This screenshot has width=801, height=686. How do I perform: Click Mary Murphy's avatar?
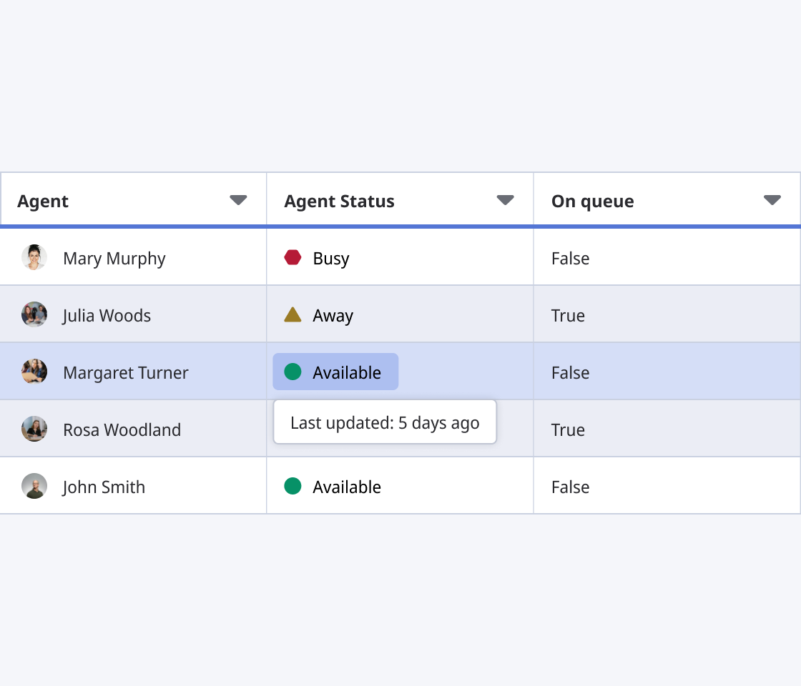tap(34, 257)
